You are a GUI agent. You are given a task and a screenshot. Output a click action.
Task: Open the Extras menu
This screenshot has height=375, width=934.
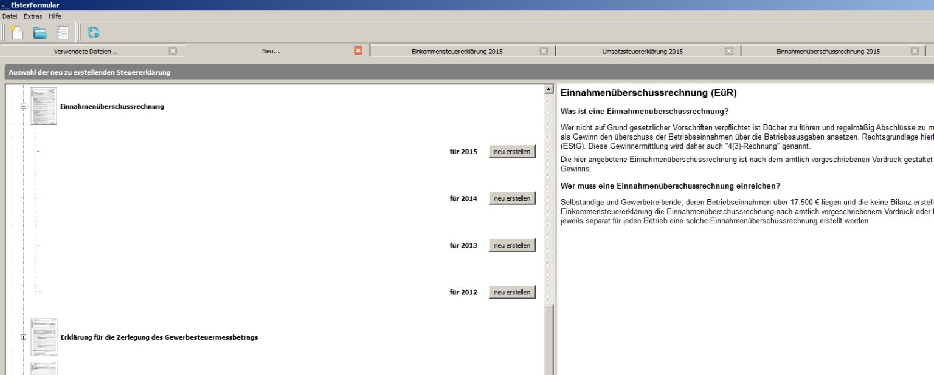(x=33, y=16)
